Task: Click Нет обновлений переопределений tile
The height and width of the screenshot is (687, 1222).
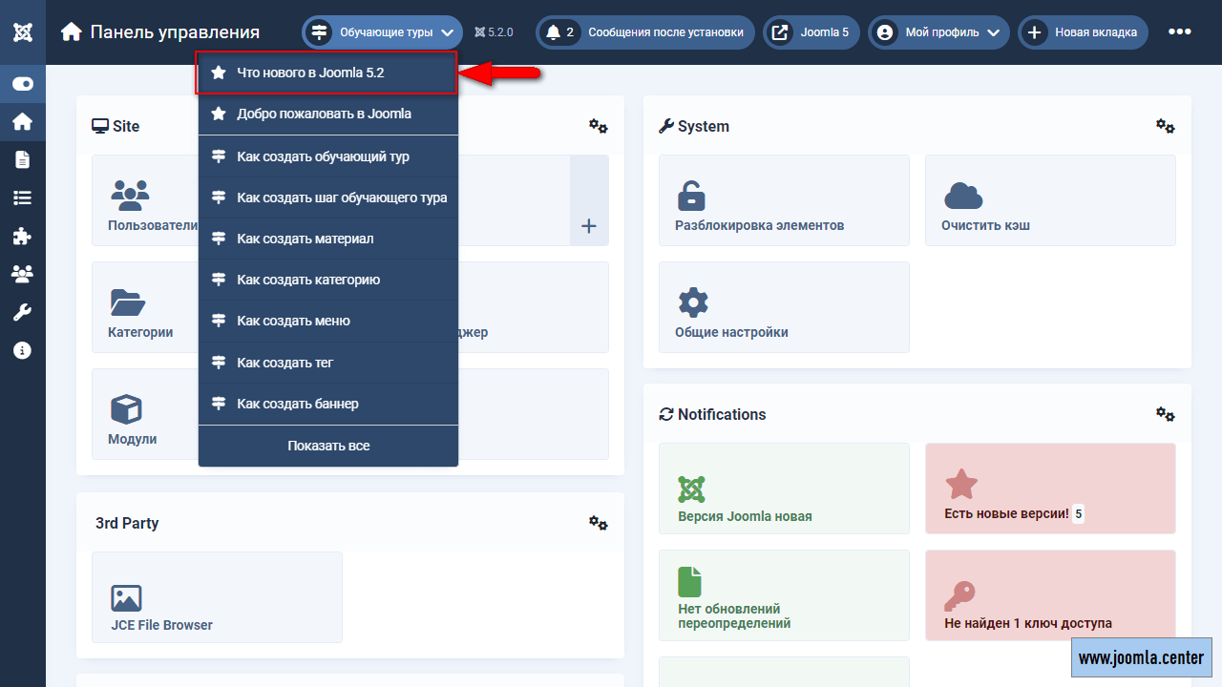Action: (784, 595)
